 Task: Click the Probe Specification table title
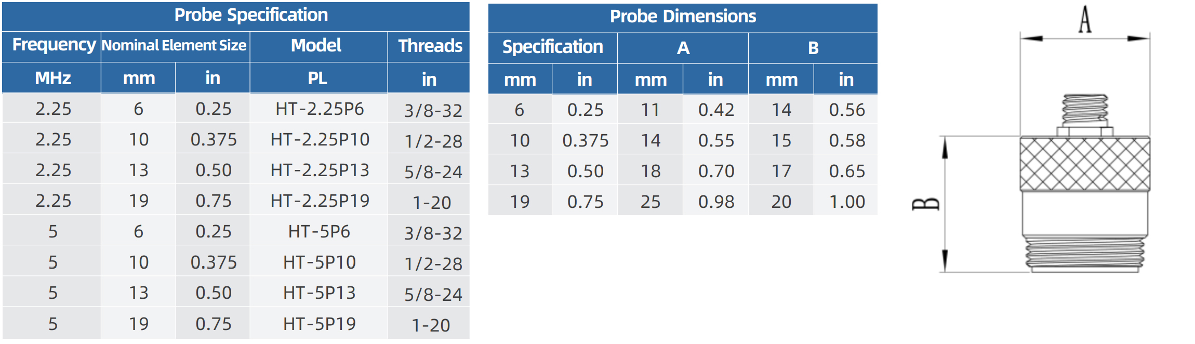251,15
